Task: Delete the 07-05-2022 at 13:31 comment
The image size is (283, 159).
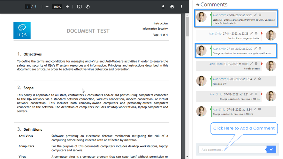Action: (x=256, y=94)
